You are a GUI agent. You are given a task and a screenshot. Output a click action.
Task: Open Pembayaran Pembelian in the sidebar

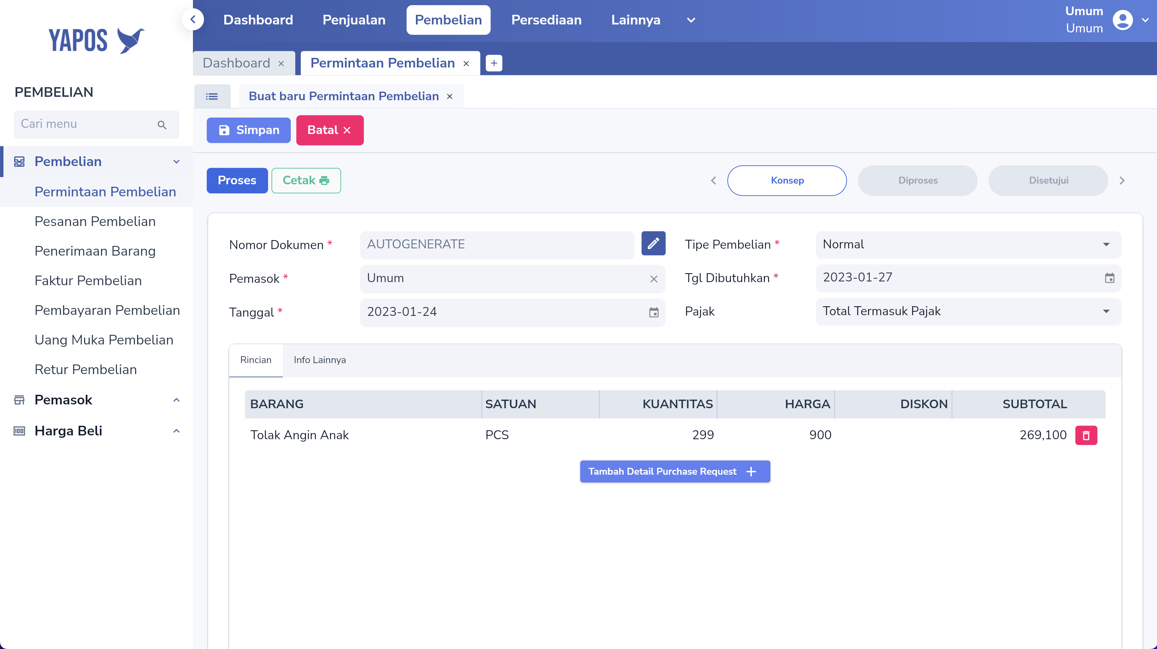point(107,310)
